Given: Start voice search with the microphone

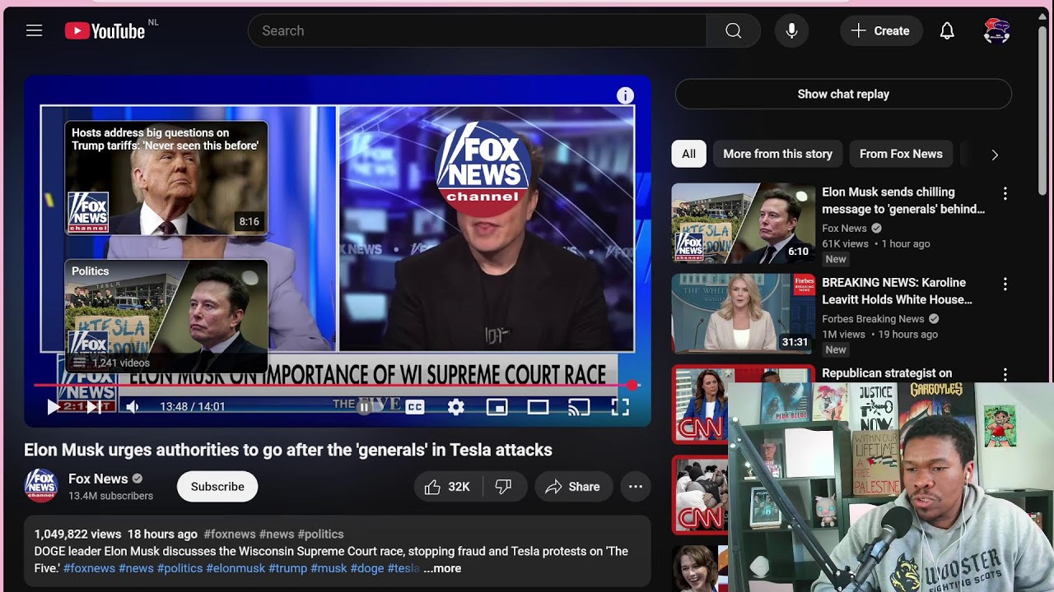Looking at the screenshot, I should (791, 31).
